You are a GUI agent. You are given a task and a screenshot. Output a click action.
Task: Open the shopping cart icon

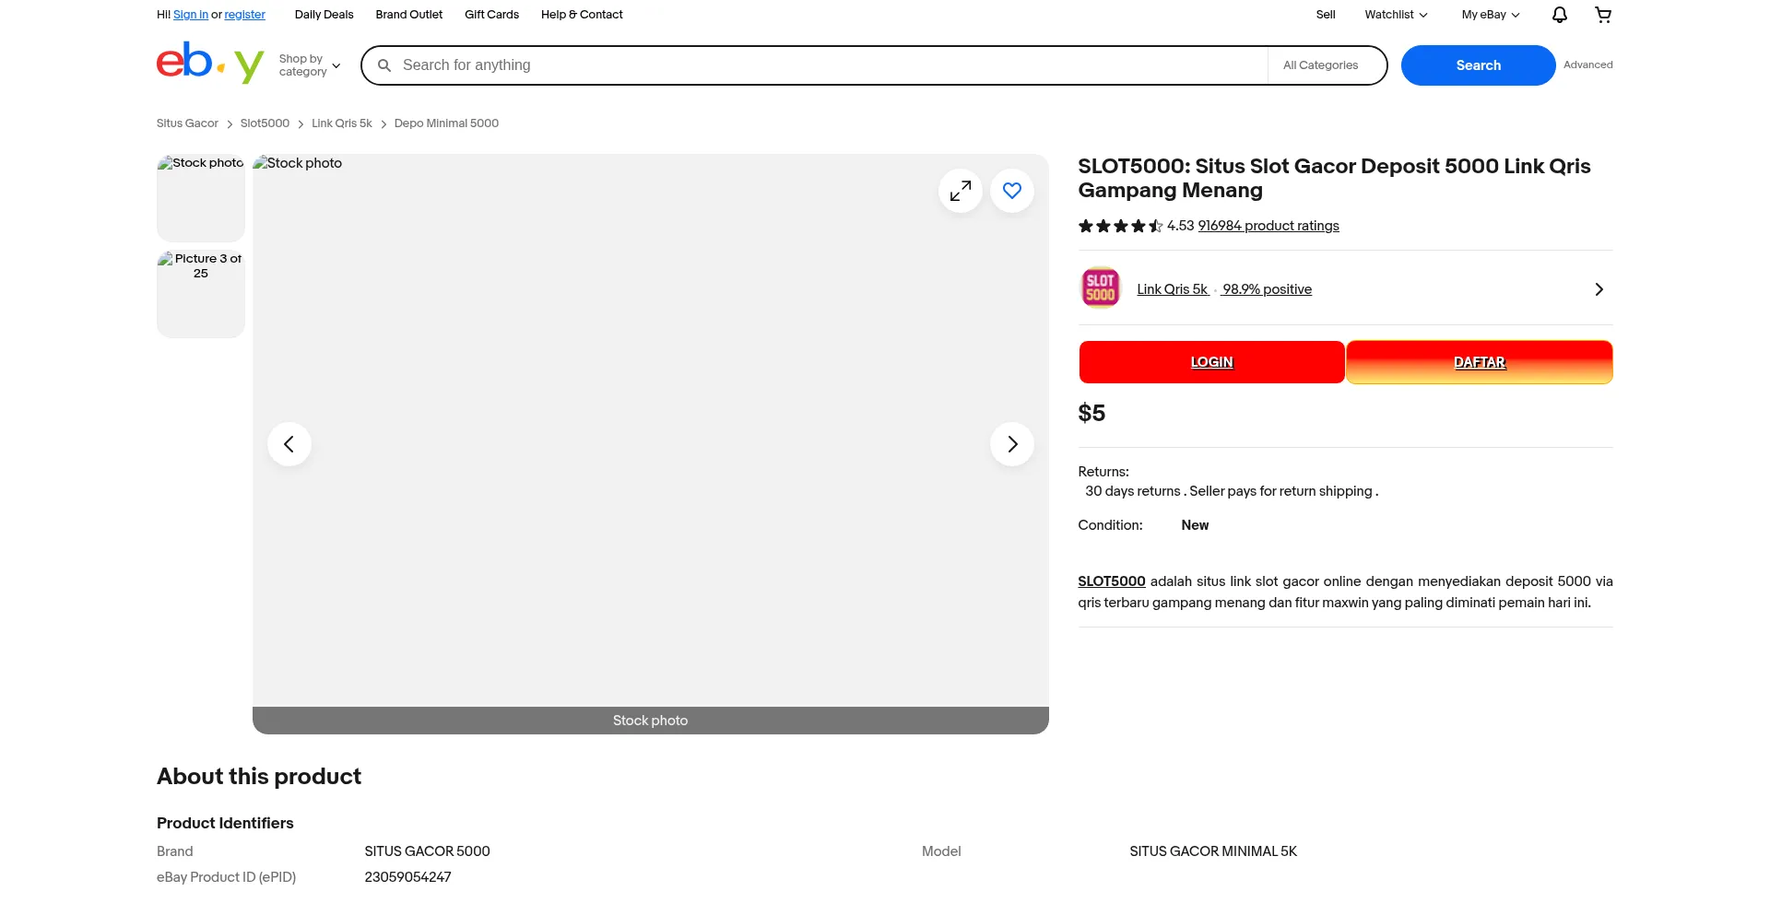pos(1603,15)
